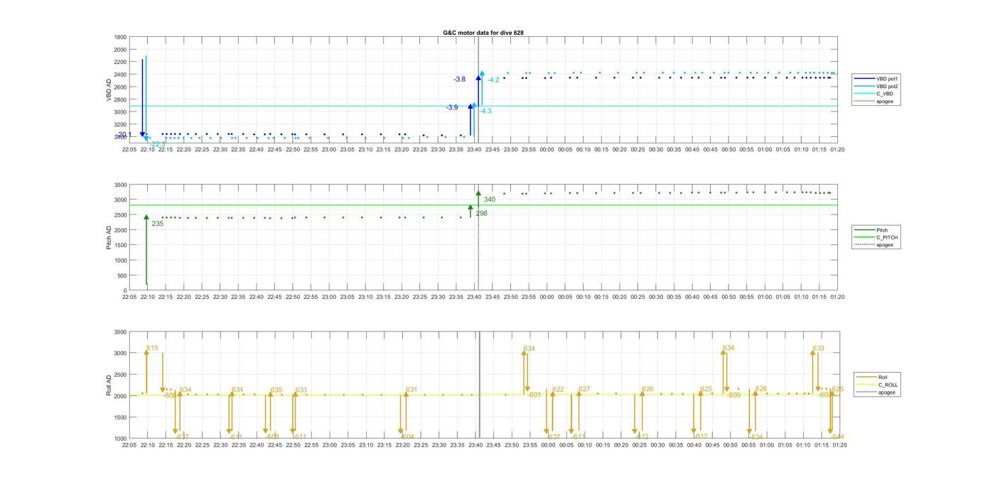Viewport: 995px width, 492px height.
Task: Click the '340' pitch data label
Action: [x=489, y=199]
